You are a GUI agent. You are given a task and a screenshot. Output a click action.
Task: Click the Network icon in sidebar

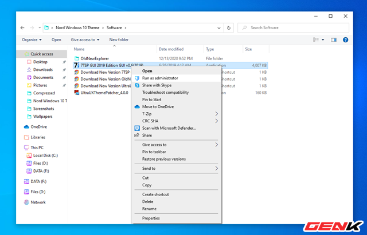point(26,202)
